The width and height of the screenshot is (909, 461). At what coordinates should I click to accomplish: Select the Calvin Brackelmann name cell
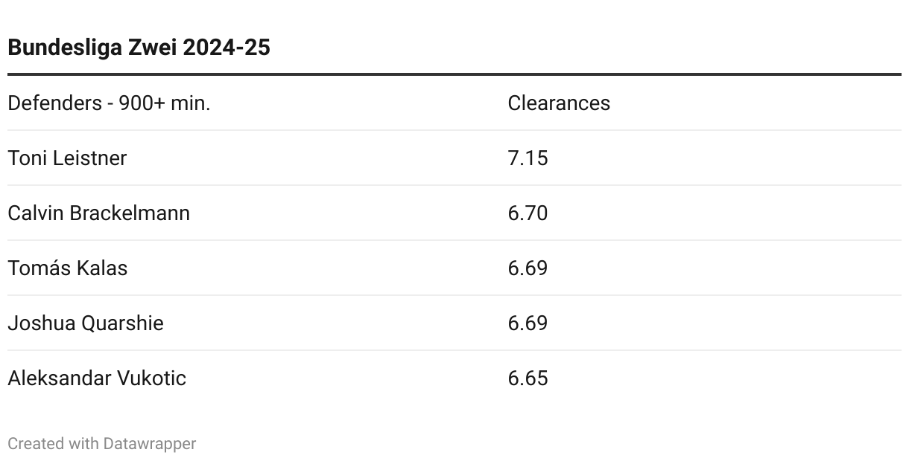[x=98, y=213]
